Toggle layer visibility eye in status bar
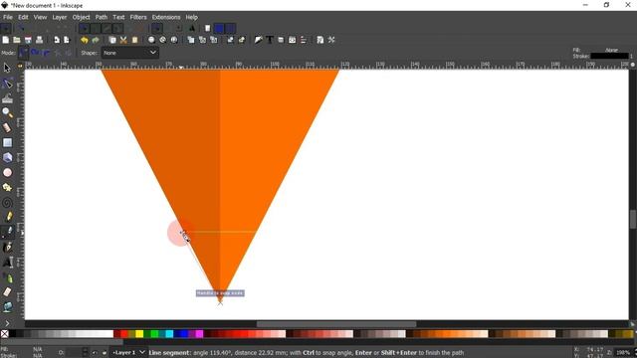The width and height of the screenshot is (637, 358). click(x=95, y=353)
